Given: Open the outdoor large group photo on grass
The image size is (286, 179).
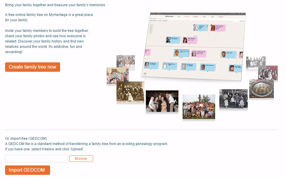Looking at the screenshot, I should 199,107.
